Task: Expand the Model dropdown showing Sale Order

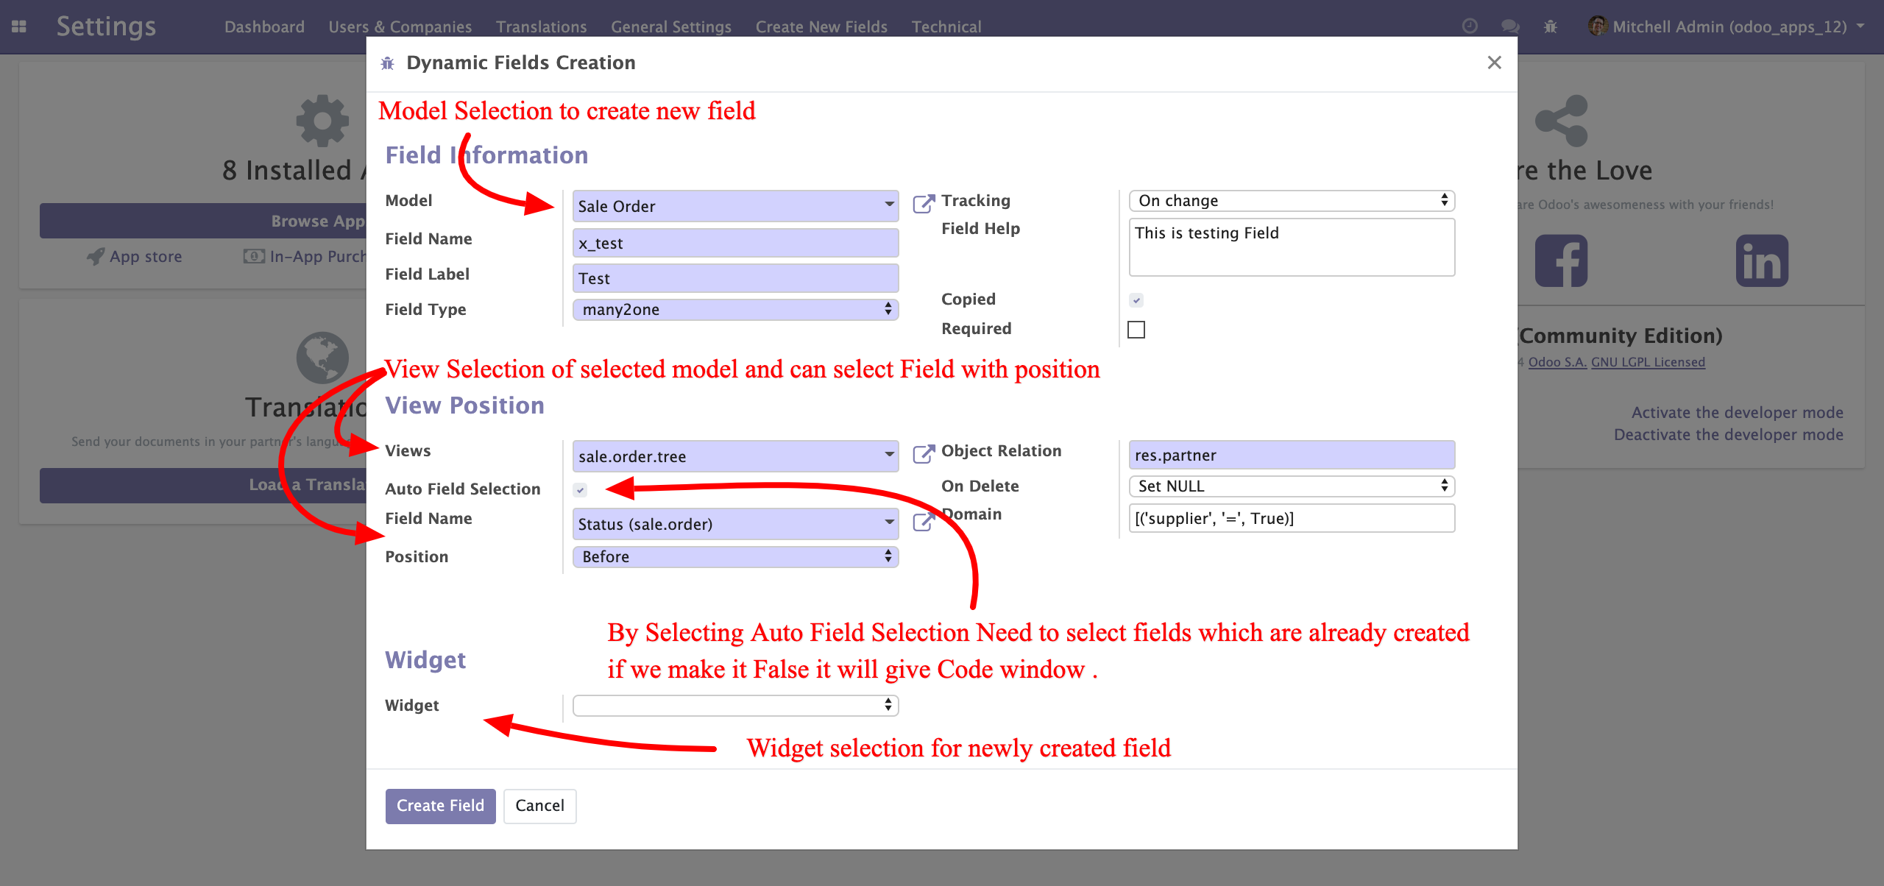Action: [735, 206]
